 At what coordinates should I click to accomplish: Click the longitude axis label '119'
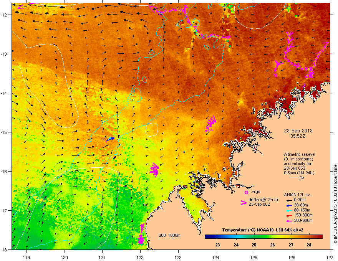click(x=27, y=258)
